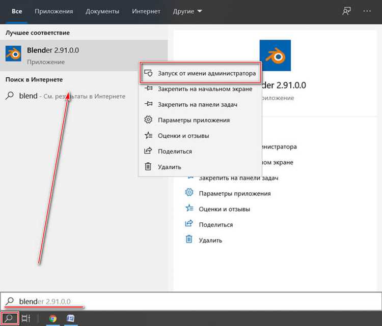Choose Закрепить на начальном экране in context menu
This screenshot has width=382, height=326.
[200, 89]
